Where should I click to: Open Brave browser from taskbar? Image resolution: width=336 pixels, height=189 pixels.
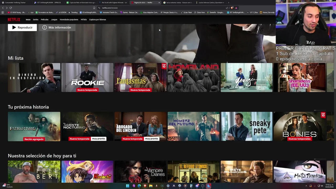point(145,186)
